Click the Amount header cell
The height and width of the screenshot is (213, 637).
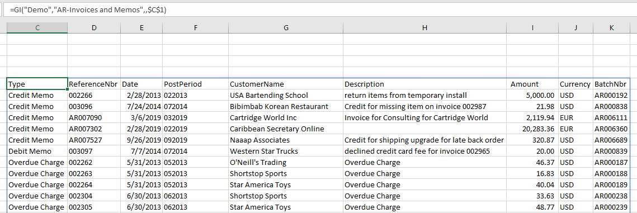click(x=532, y=84)
